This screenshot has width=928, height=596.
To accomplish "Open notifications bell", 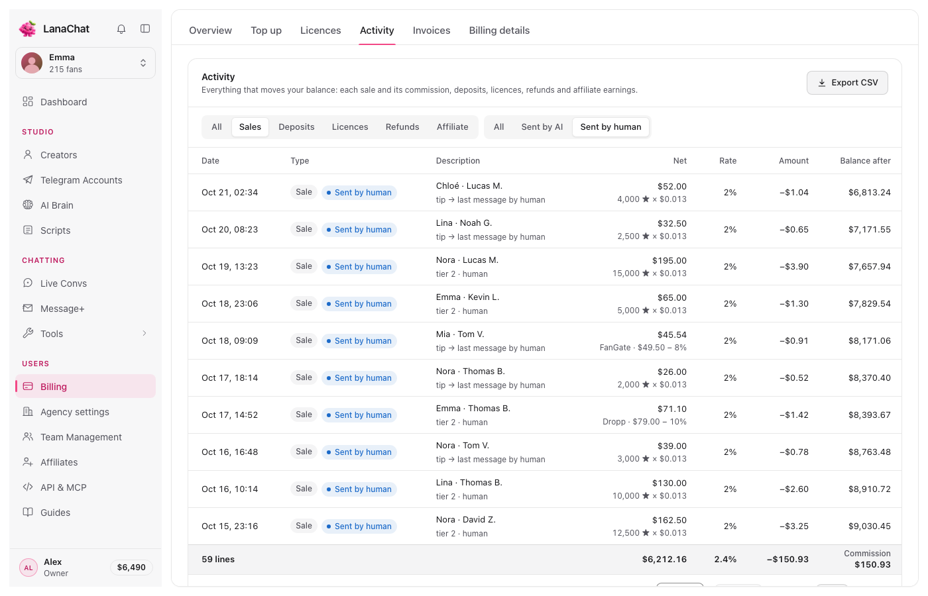I will click(x=121, y=28).
